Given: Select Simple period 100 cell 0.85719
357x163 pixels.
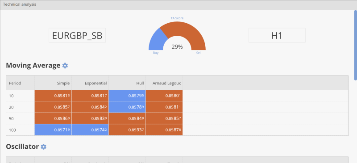Looking at the screenshot, I should 53,130.
